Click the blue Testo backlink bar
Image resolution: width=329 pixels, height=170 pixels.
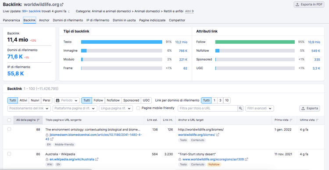coord(122,42)
